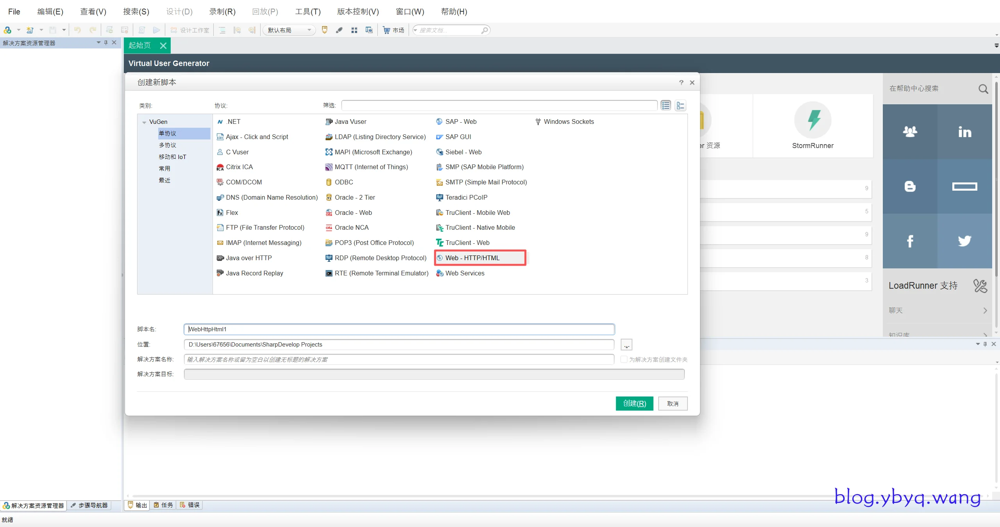Click the Twitter bird icon

tap(964, 241)
